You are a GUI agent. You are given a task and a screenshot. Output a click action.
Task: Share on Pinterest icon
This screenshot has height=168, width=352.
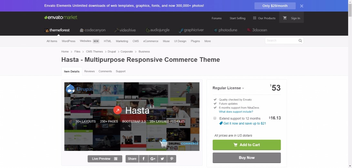172,159
